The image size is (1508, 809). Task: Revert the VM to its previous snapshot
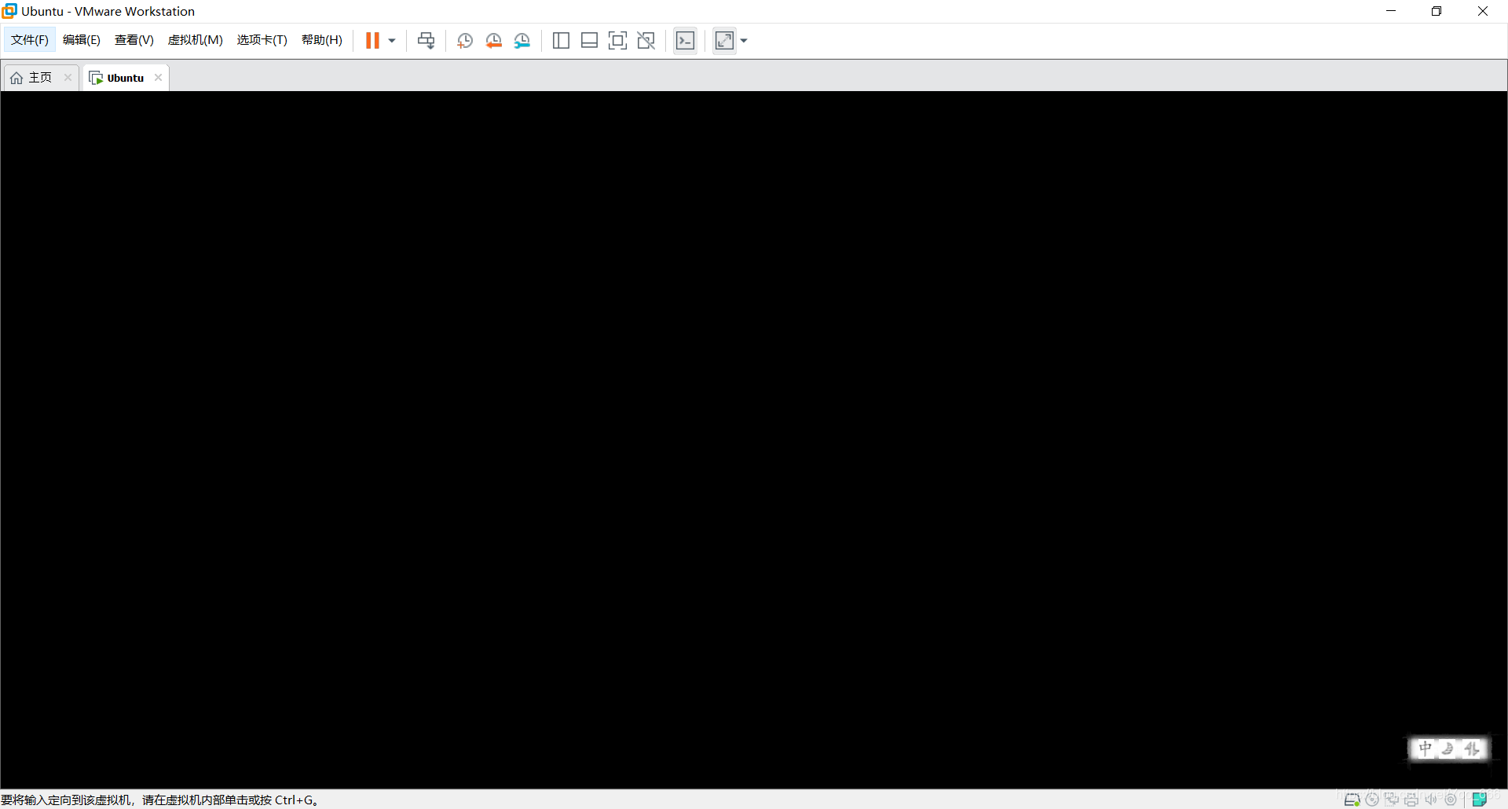click(x=494, y=41)
